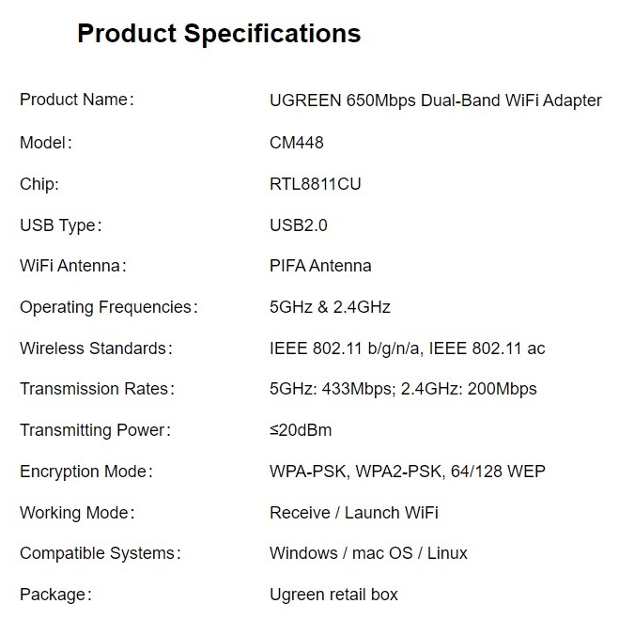This screenshot has height=619, width=619.
Task: Click the RTL8811CU chip value
Action: pyautogui.click(x=315, y=184)
